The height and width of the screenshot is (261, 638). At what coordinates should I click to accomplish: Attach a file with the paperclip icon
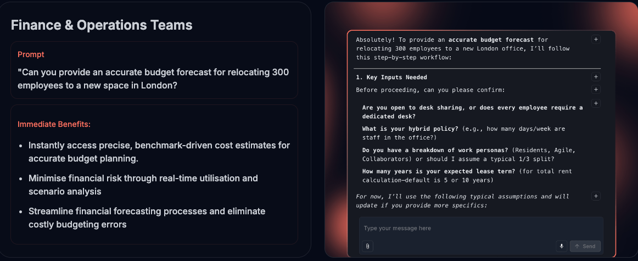tap(367, 246)
